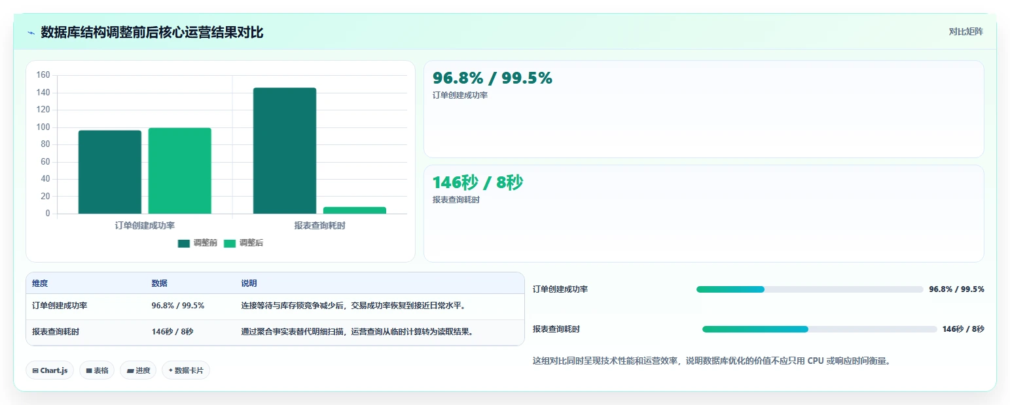
Task: Select the 表格 chip
Action: click(97, 370)
